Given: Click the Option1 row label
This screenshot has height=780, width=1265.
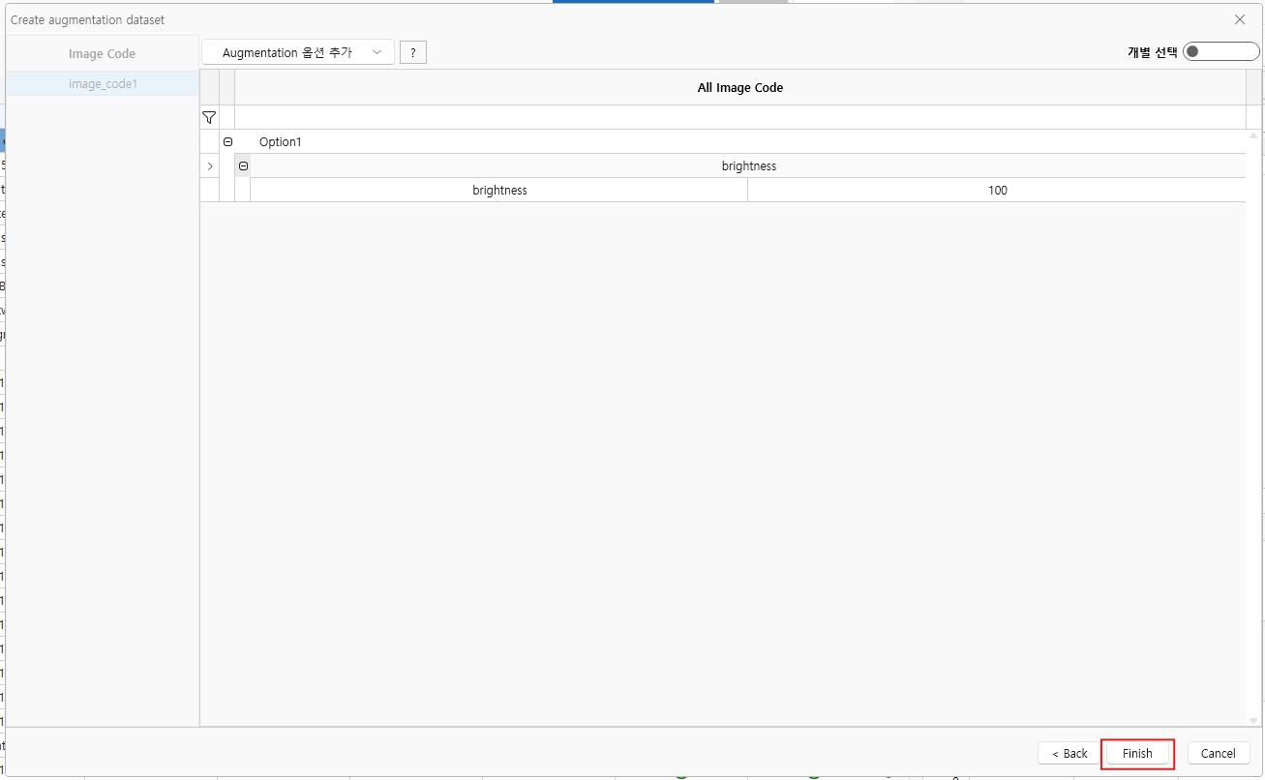Looking at the screenshot, I should tap(281, 142).
